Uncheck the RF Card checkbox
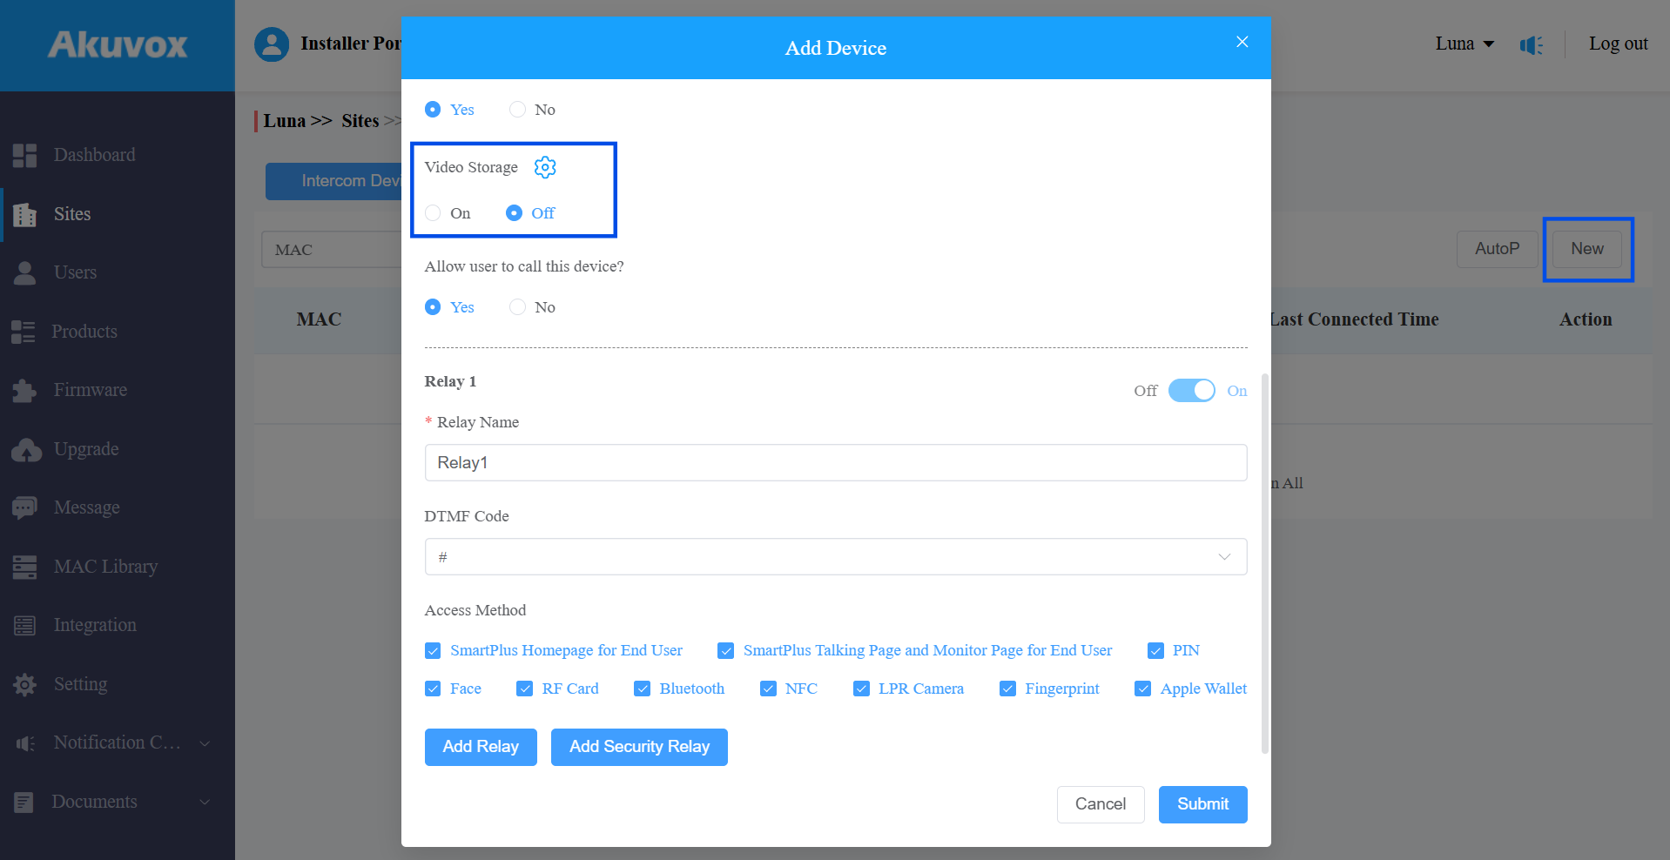The width and height of the screenshot is (1670, 860). (524, 689)
